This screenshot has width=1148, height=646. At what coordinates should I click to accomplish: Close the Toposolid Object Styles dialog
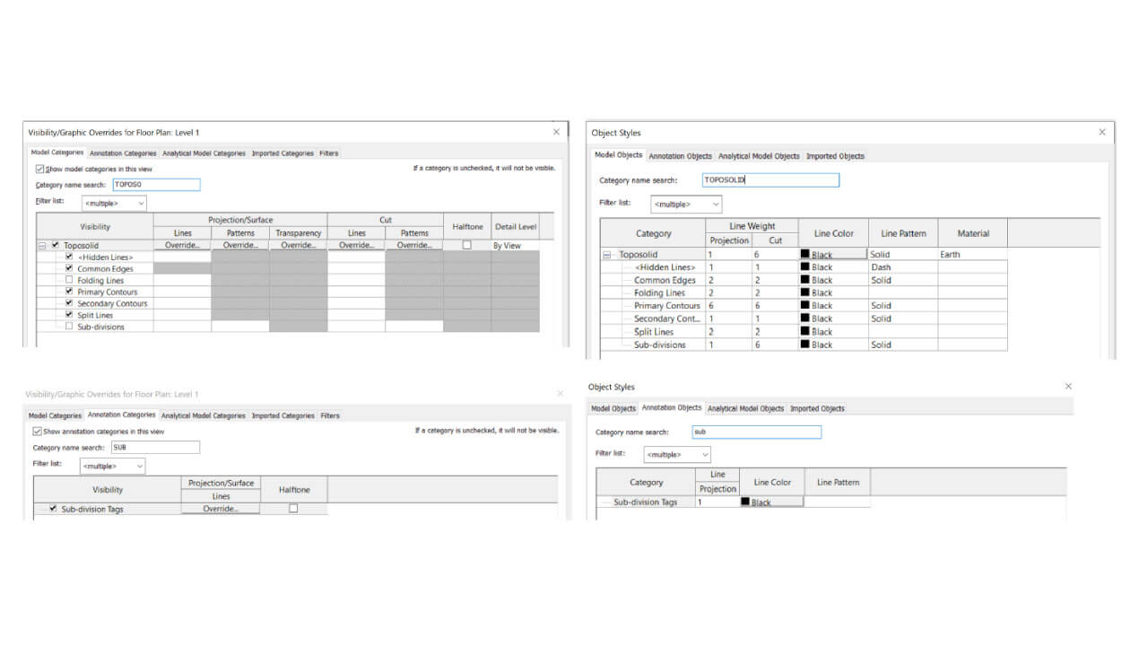(1102, 132)
